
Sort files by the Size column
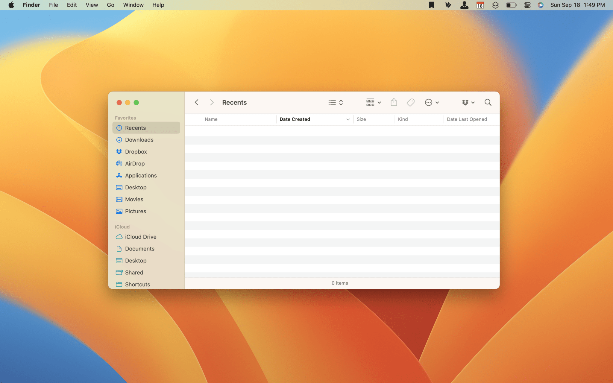[x=362, y=119]
